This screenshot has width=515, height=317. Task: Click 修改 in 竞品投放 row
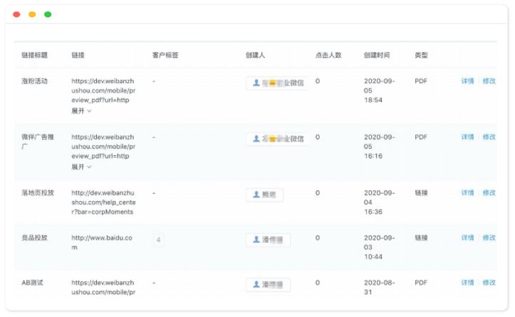tap(489, 238)
